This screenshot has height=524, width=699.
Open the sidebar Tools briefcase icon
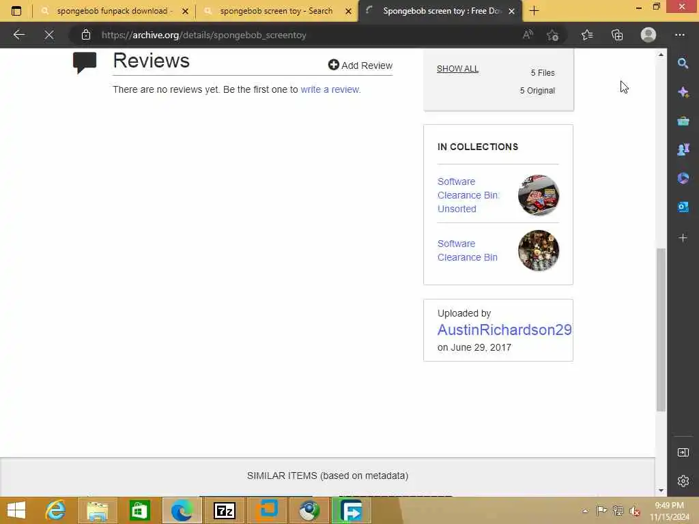[683, 121]
